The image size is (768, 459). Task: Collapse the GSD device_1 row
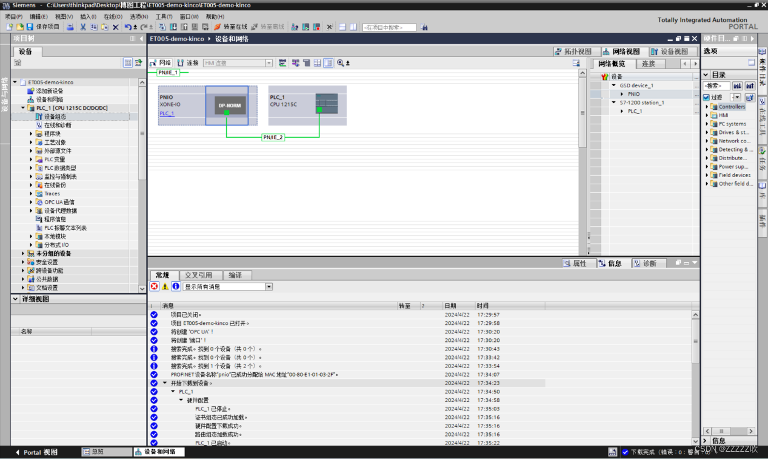tap(614, 85)
